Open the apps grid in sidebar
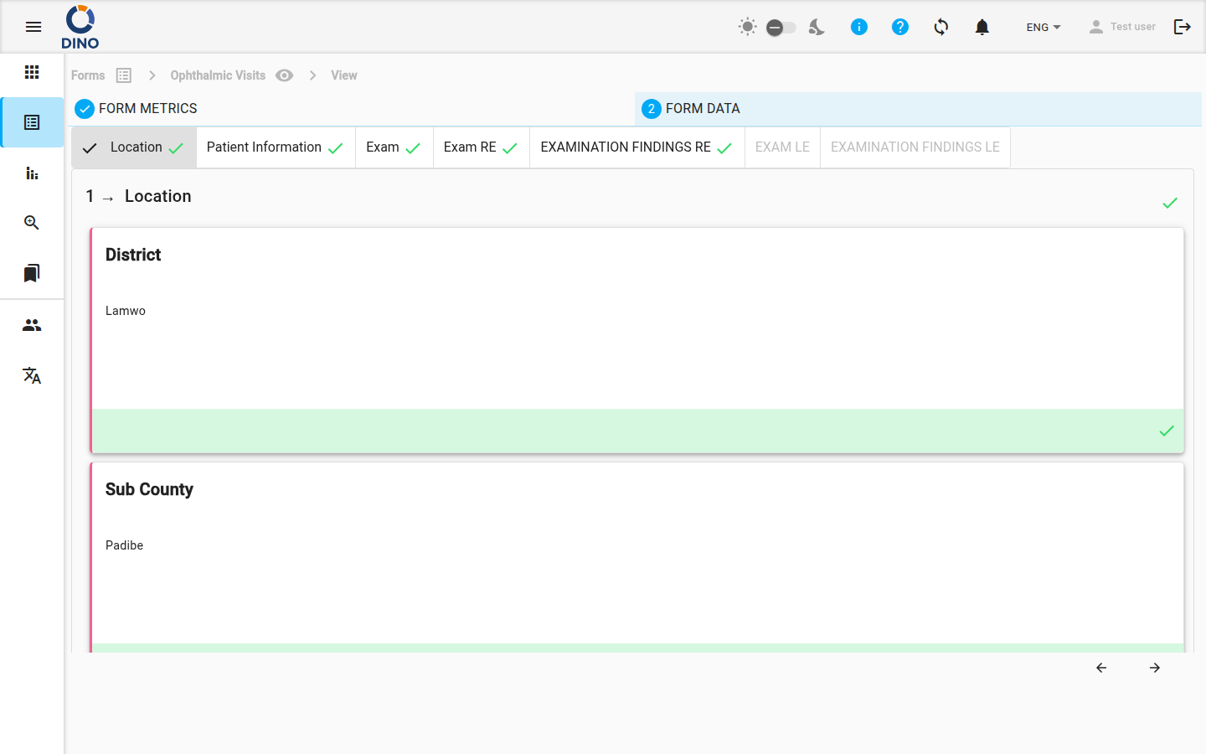1206x754 pixels. 32,72
